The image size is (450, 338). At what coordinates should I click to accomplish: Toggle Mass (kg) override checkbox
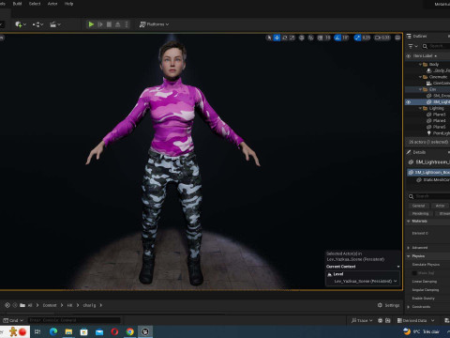point(414,273)
